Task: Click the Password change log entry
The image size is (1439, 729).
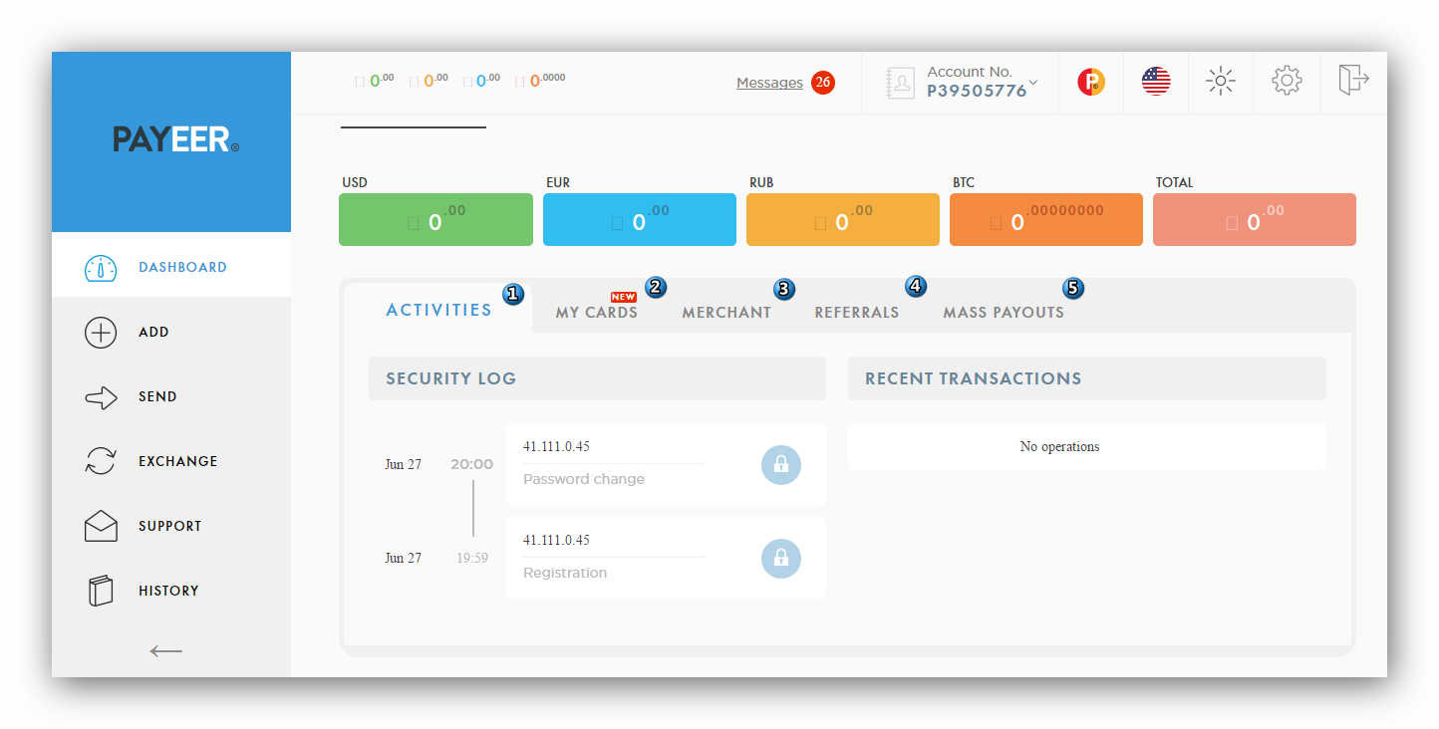Action: point(666,464)
